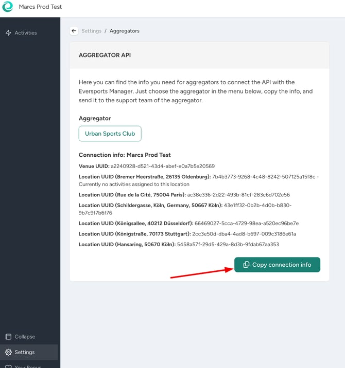Click Copy connection info button

(x=277, y=265)
